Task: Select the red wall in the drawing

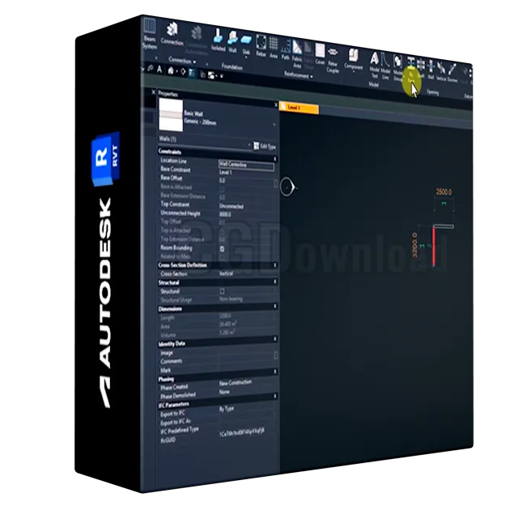Action: [x=434, y=245]
